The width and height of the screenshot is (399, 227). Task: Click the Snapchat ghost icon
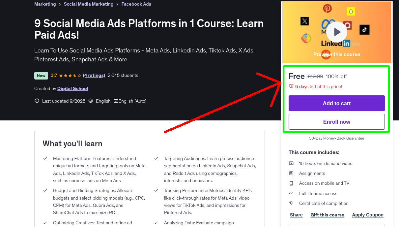(351, 12)
